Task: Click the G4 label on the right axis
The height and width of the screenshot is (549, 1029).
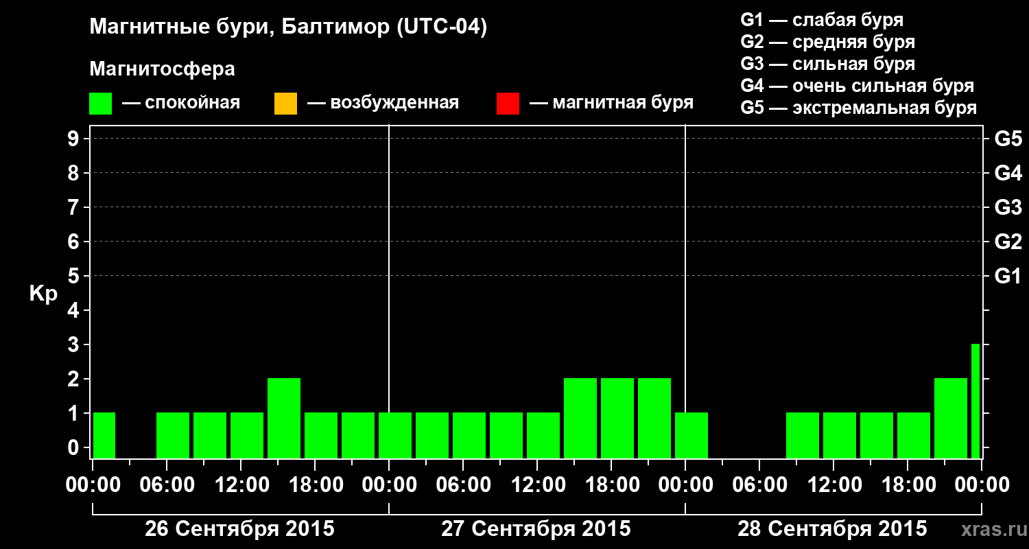Action: pos(1008,174)
